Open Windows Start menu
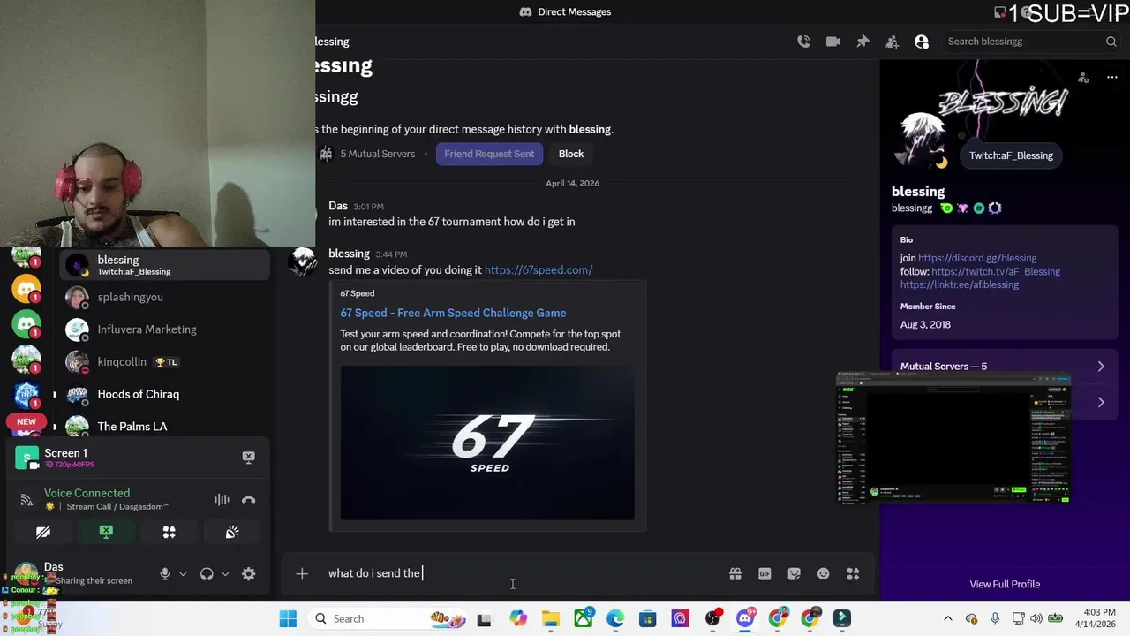Screen dimensions: 1130x636 288,619
